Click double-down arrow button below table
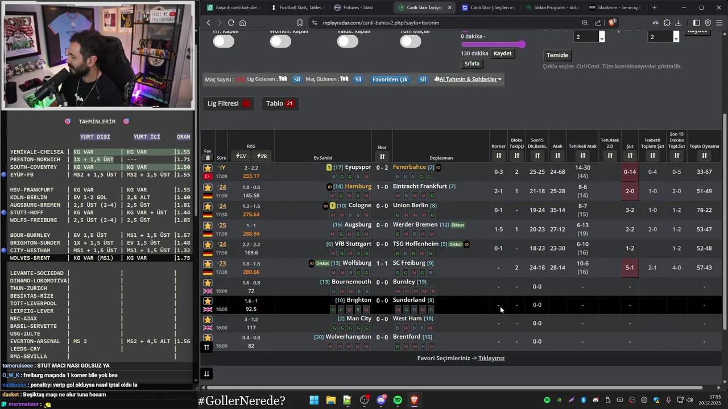 coord(206,373)
